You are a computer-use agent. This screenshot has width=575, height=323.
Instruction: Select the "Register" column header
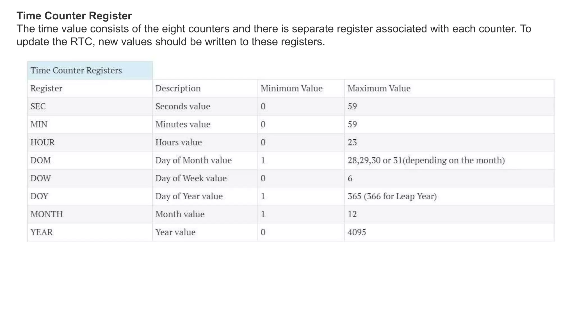46,89
